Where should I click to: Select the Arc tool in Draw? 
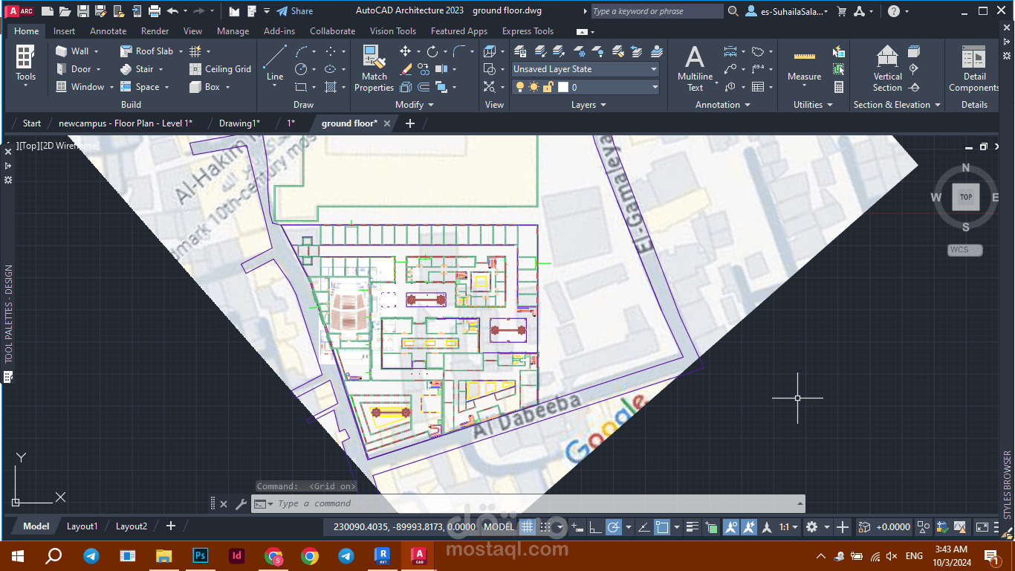301,51
